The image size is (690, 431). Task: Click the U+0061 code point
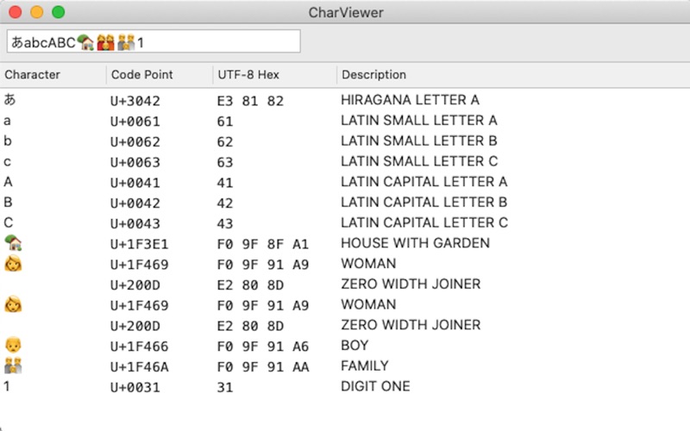(x=135, y=121)
